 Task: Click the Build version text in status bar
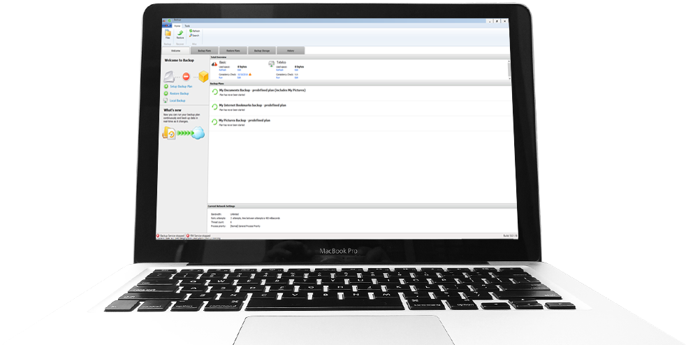tap(510, 235)
